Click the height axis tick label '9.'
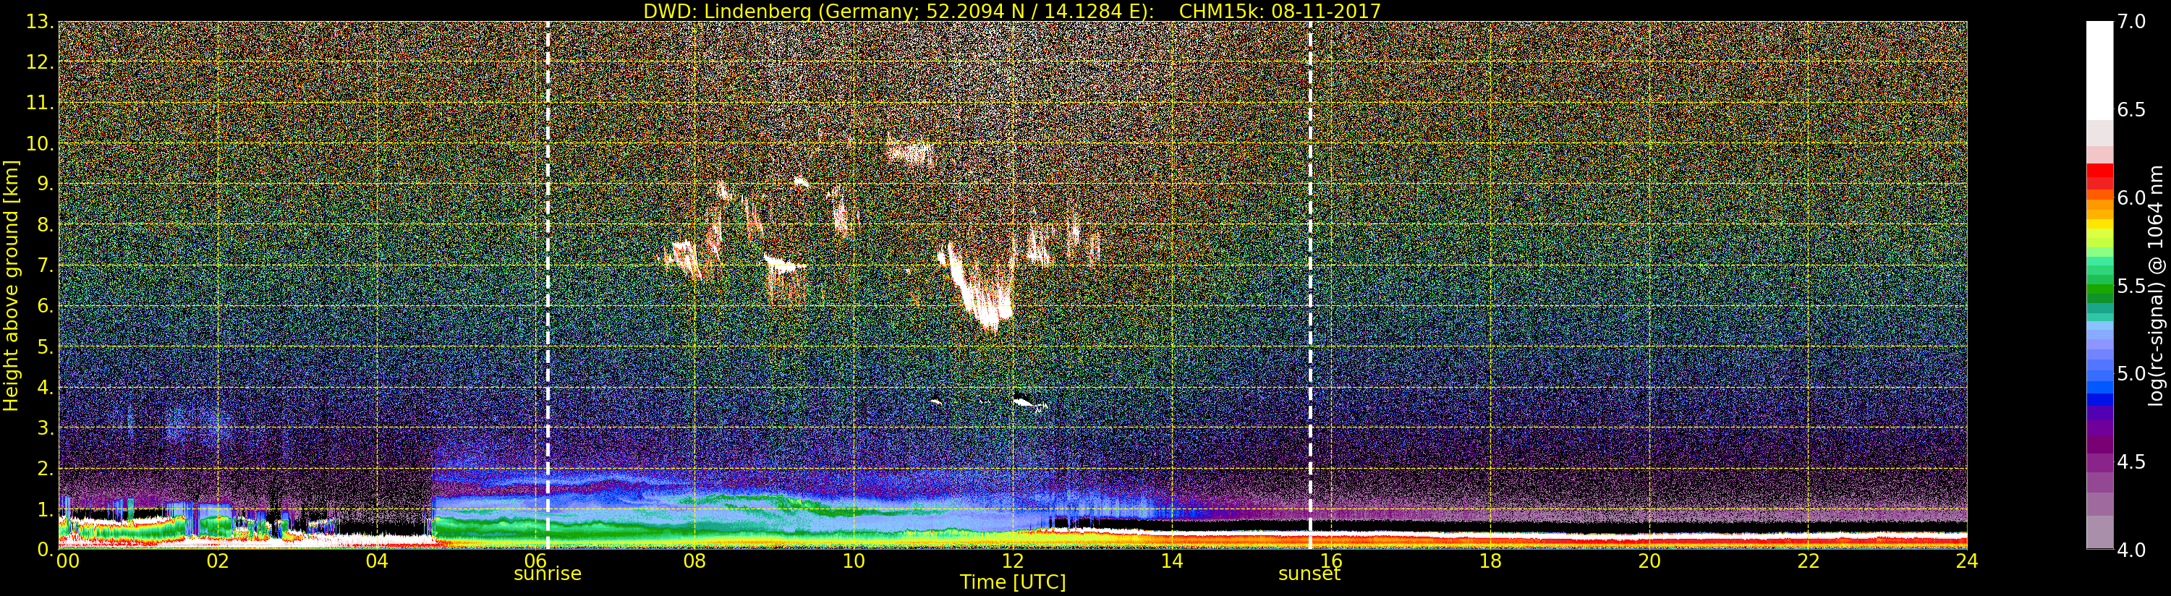 coord(45,184)
